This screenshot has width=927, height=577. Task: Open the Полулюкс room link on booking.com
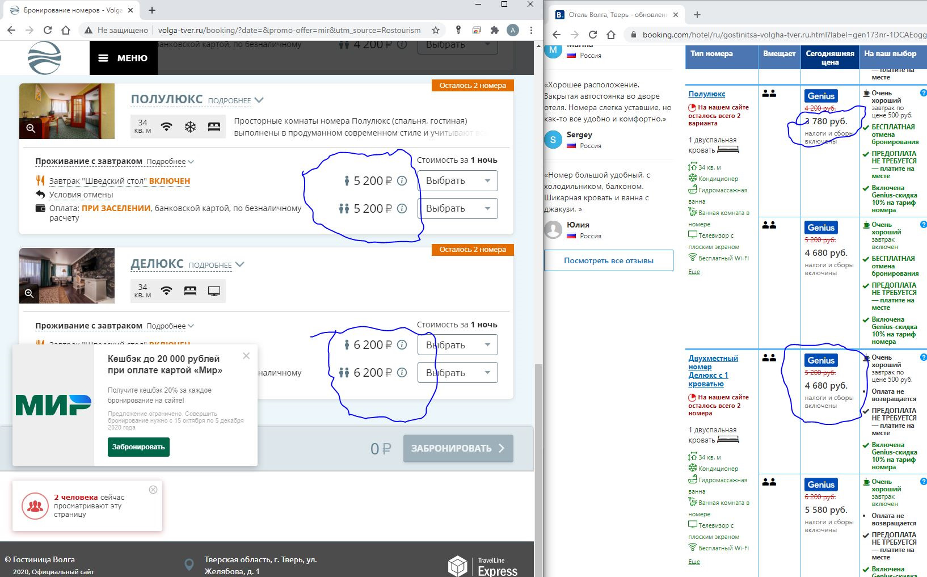pos(706,94)
